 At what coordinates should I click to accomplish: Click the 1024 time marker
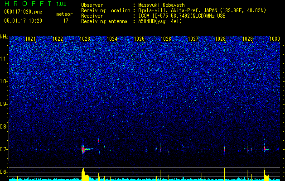112,39
